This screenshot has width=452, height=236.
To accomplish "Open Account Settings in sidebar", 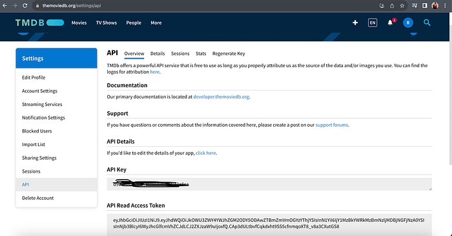I will [40, 91].
